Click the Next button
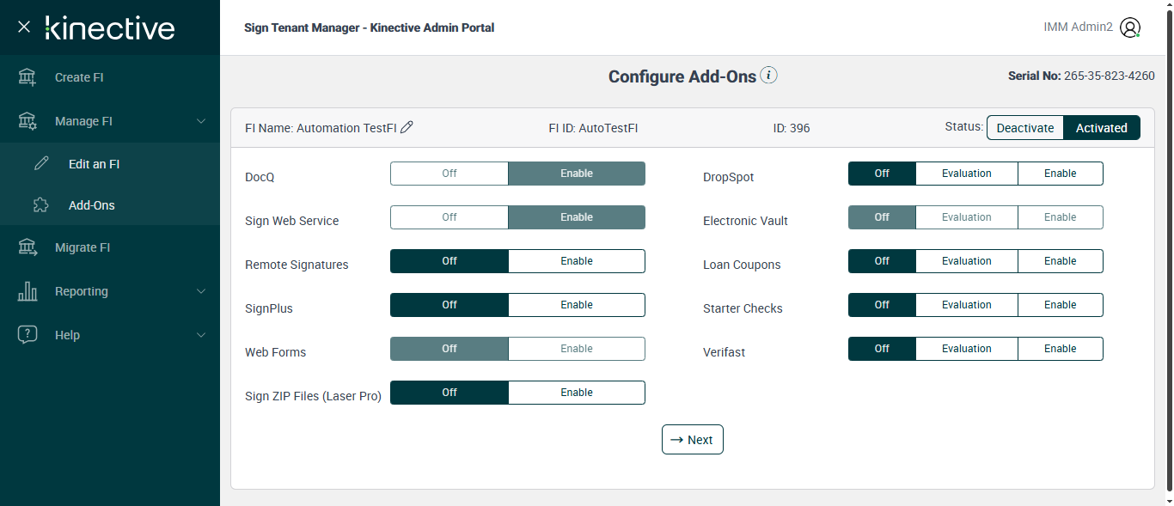This screenshot has width=1174, height=506. (x=692, y=440)
